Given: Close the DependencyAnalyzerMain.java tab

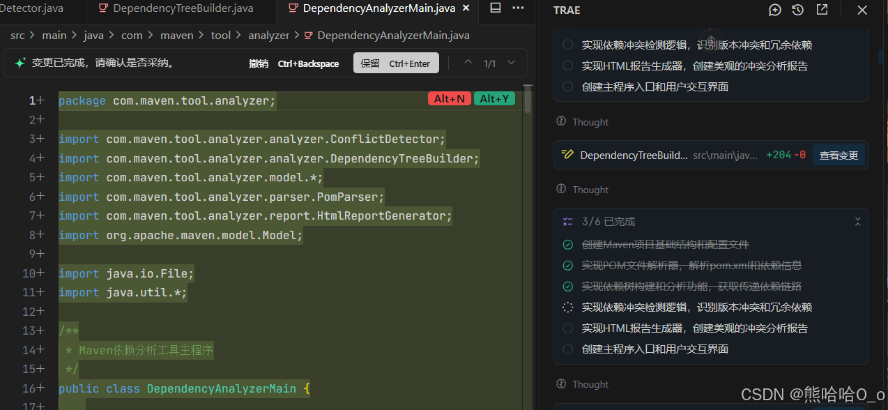Looking at the screenshot, I should [468, 8].
